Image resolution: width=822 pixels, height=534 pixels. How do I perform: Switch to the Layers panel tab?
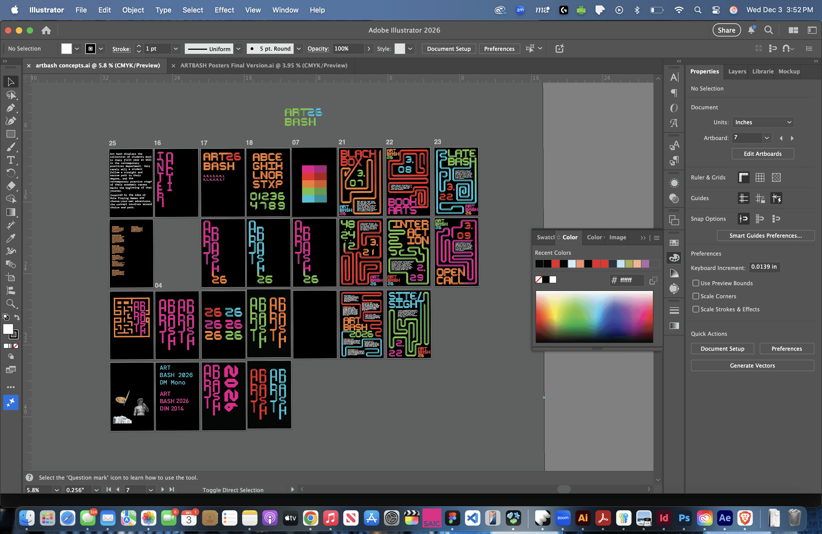737,72
